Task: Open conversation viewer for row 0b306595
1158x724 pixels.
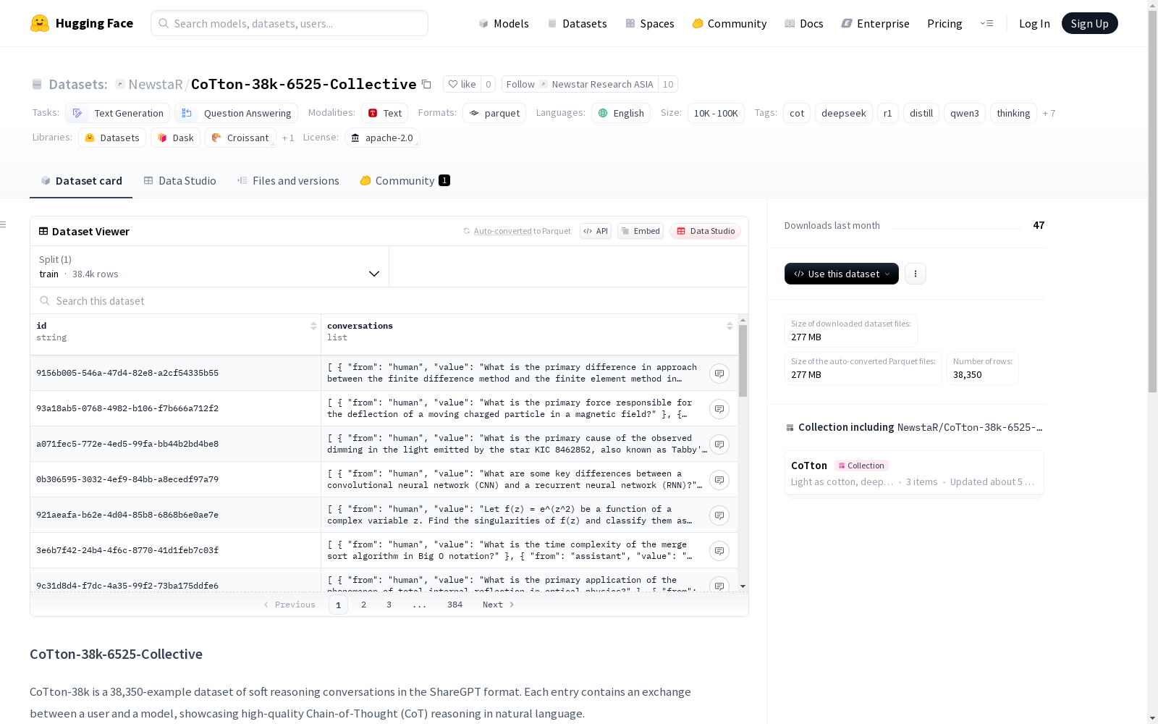Action: [719, 480]
